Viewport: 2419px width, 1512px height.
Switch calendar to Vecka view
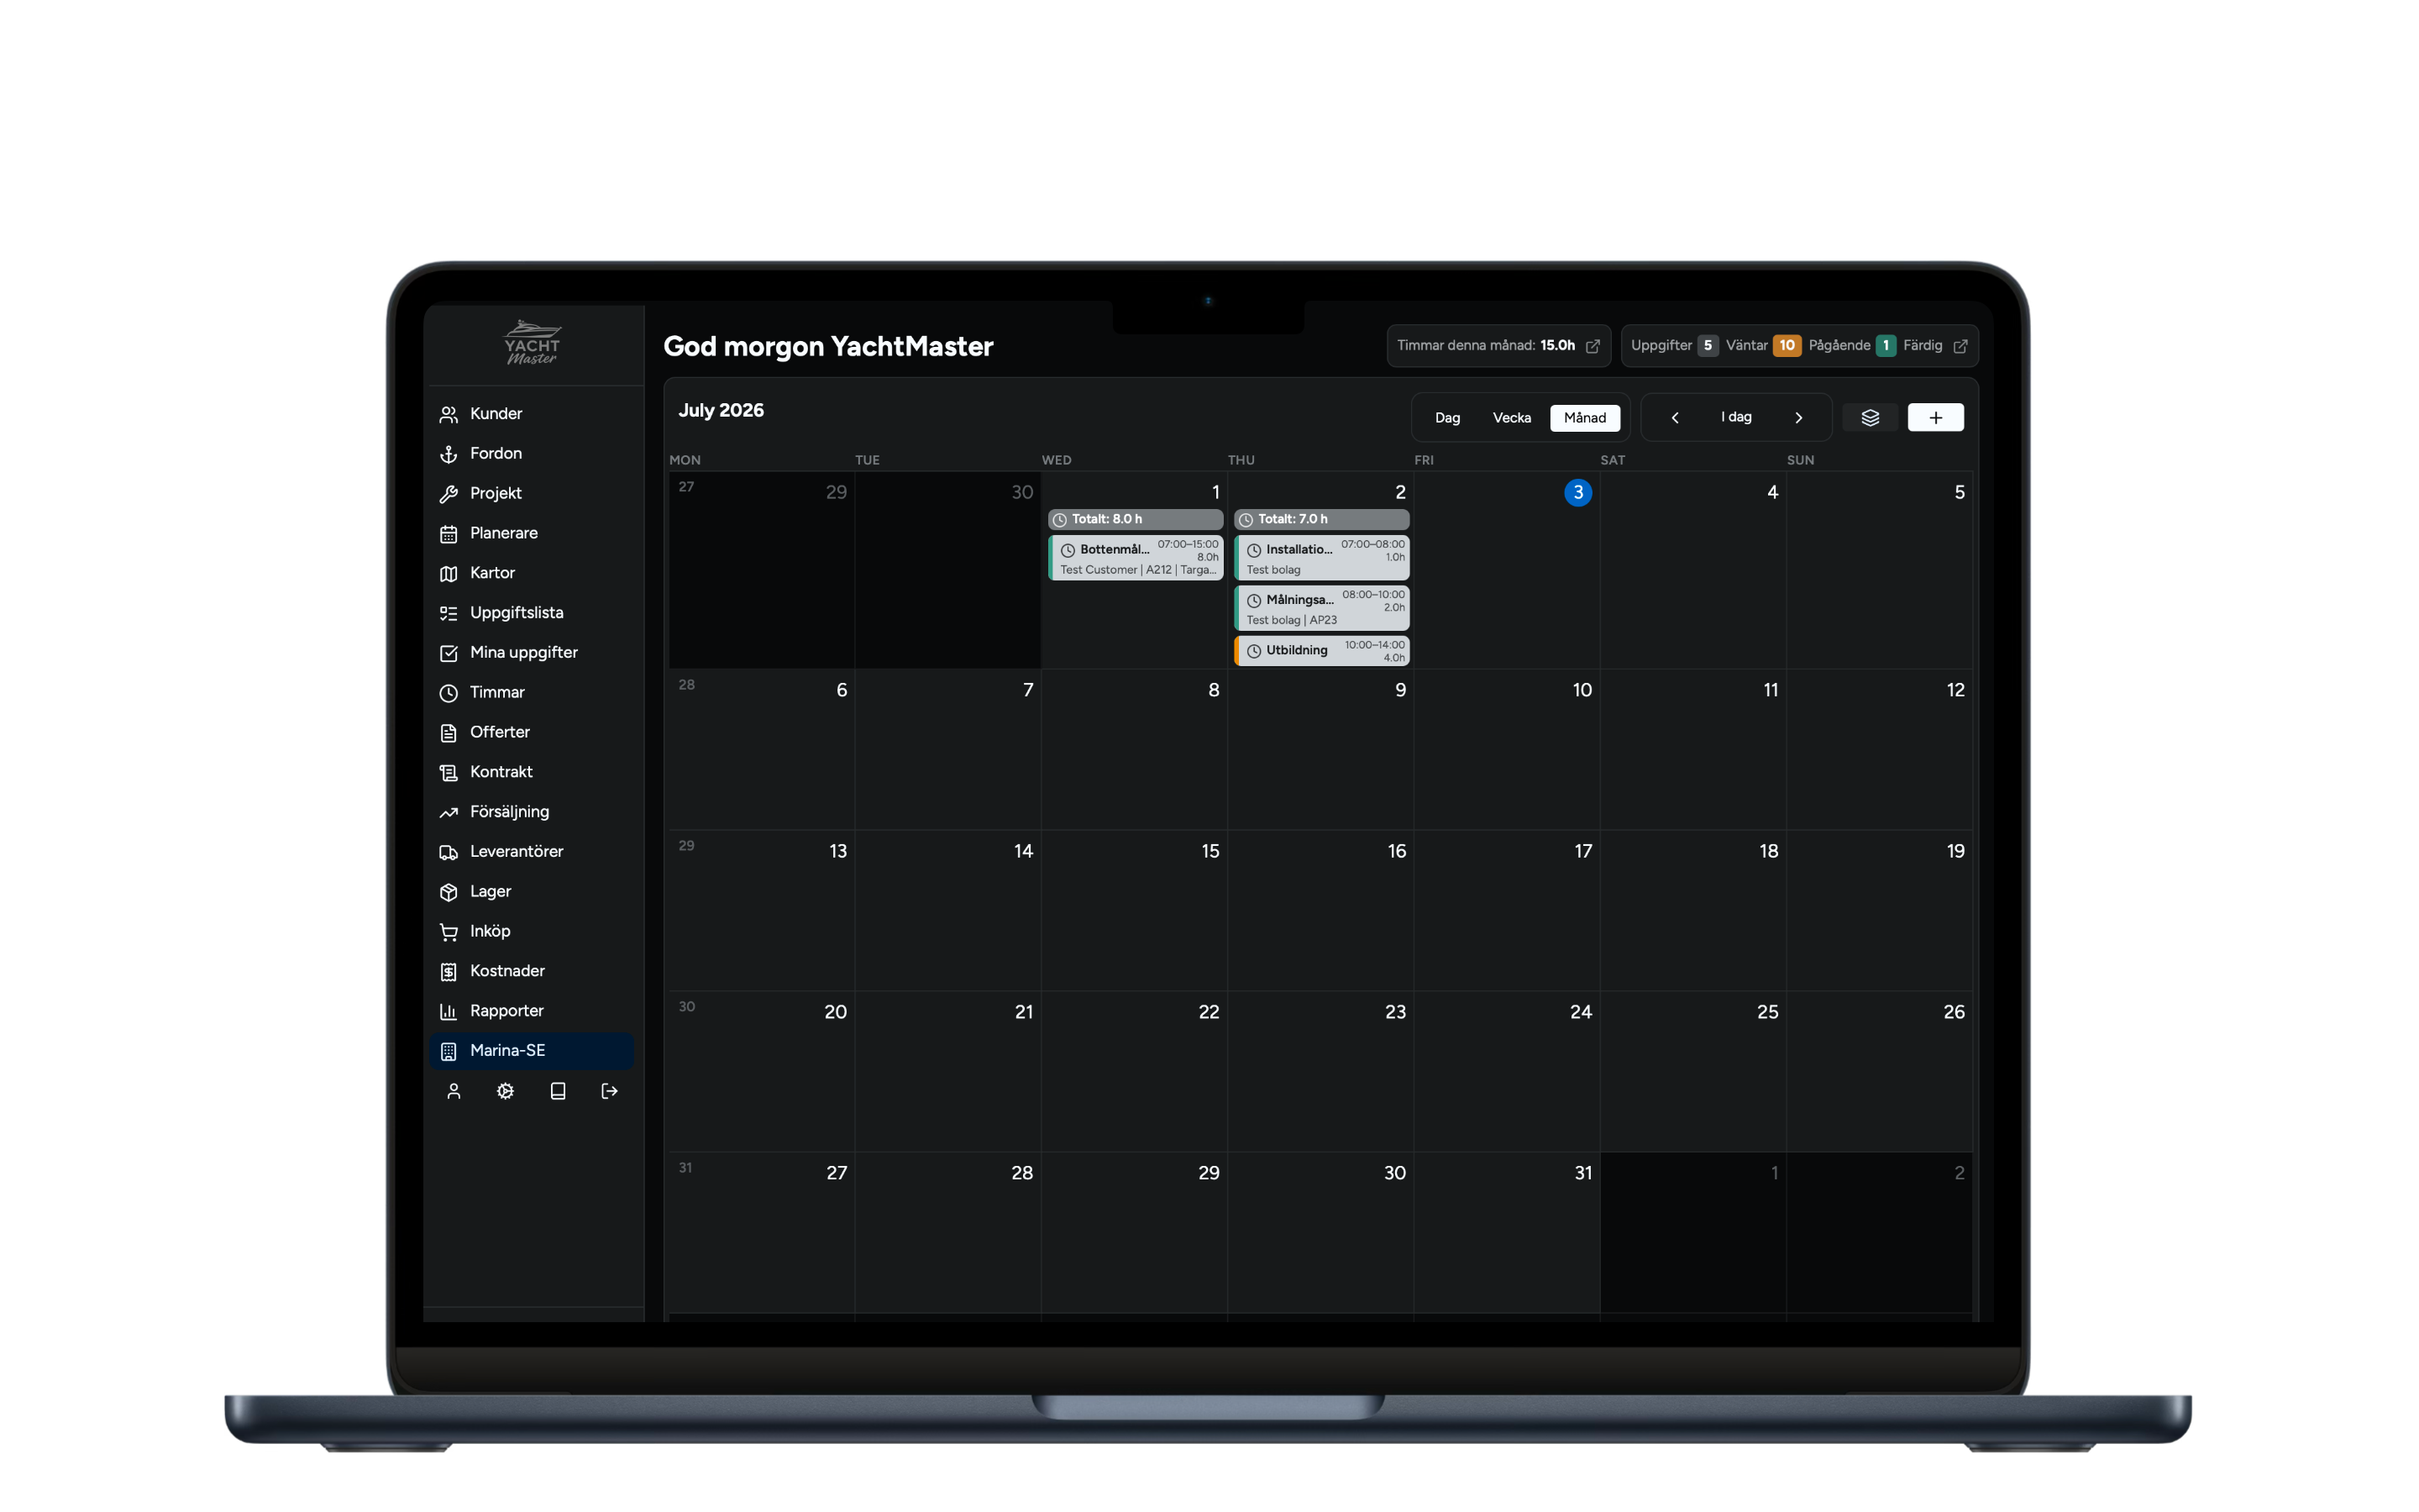(1511, 418)
